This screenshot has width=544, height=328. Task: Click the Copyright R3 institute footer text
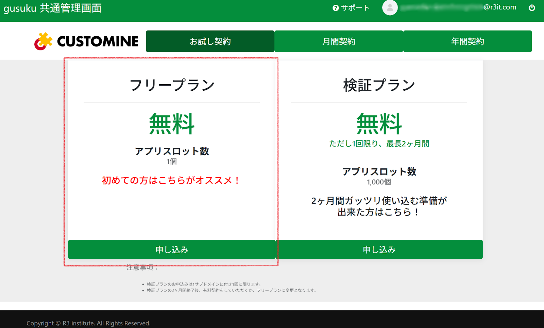point(88,323)
